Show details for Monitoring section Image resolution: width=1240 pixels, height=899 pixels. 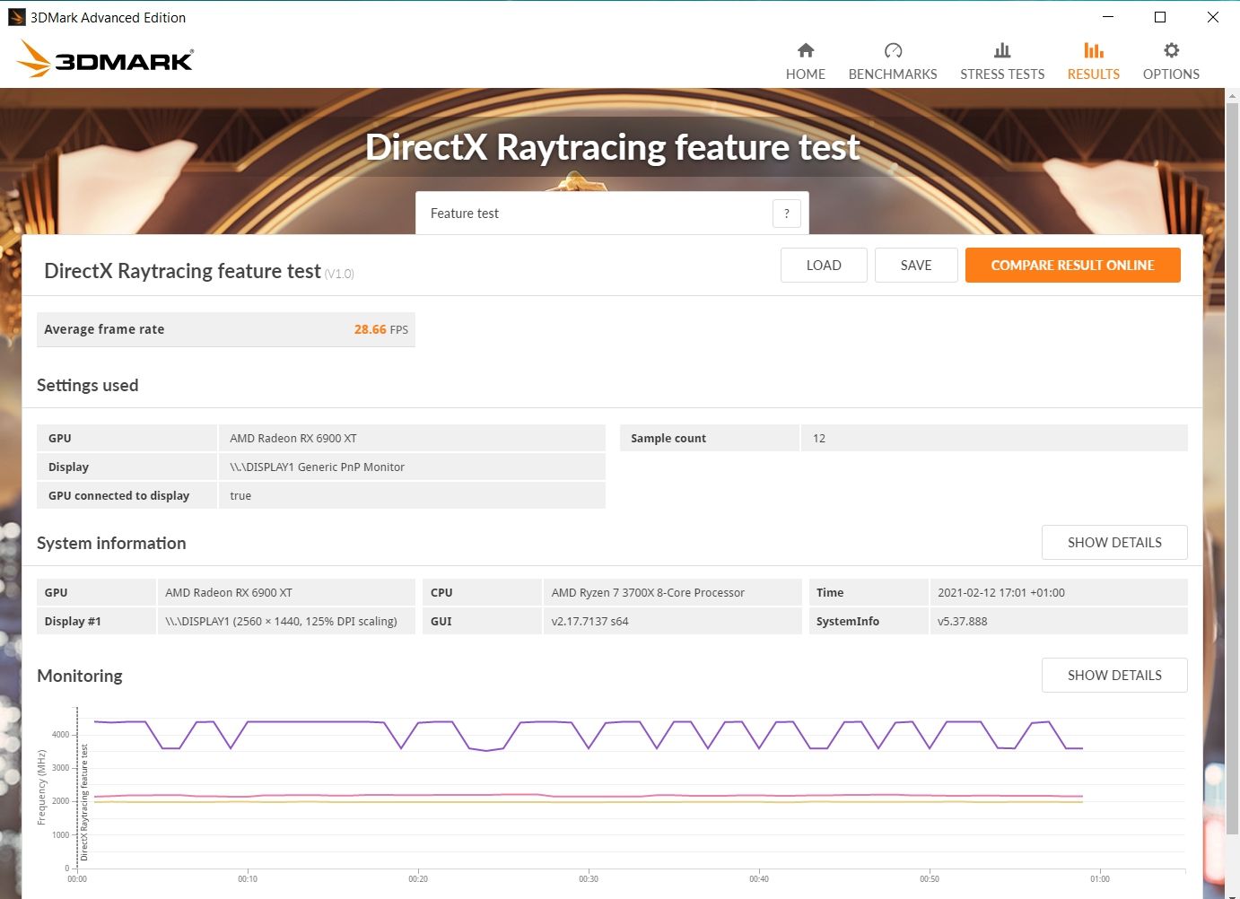pyautogui.click(x=1114, y=676)
